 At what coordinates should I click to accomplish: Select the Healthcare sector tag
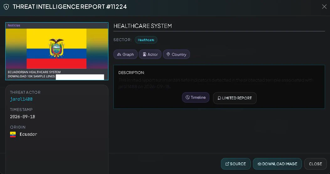pos(146,40)
